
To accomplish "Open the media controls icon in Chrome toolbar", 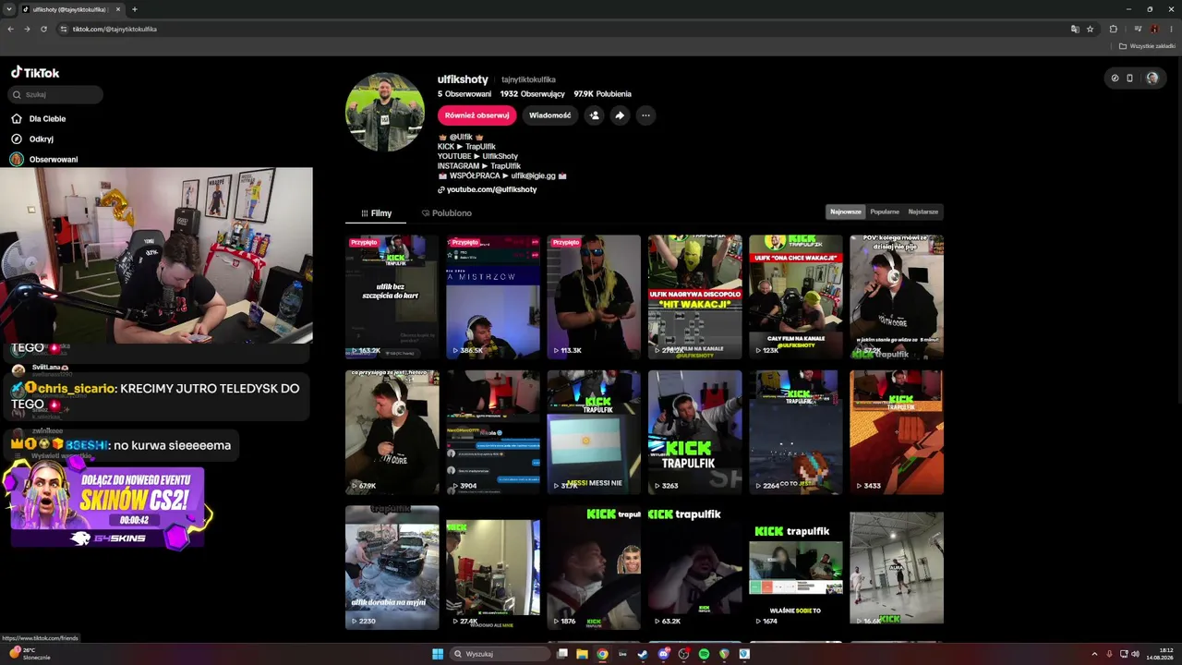I will click(1138, 29).
